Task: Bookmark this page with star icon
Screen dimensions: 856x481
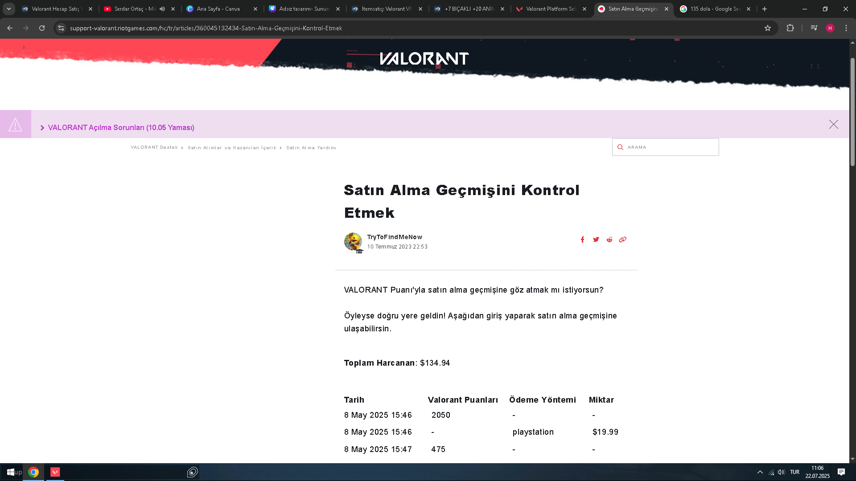Action: point(768,28)
